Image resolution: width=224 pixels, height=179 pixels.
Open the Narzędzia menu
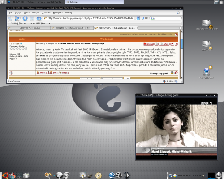[58, 13]
